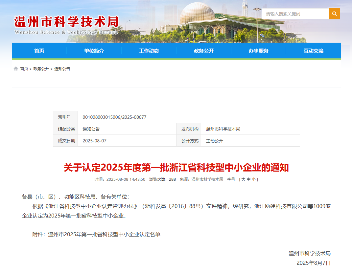
Task: Click the 成文日期 value 2025-08-07 in the table
Action: coord(94,141)
